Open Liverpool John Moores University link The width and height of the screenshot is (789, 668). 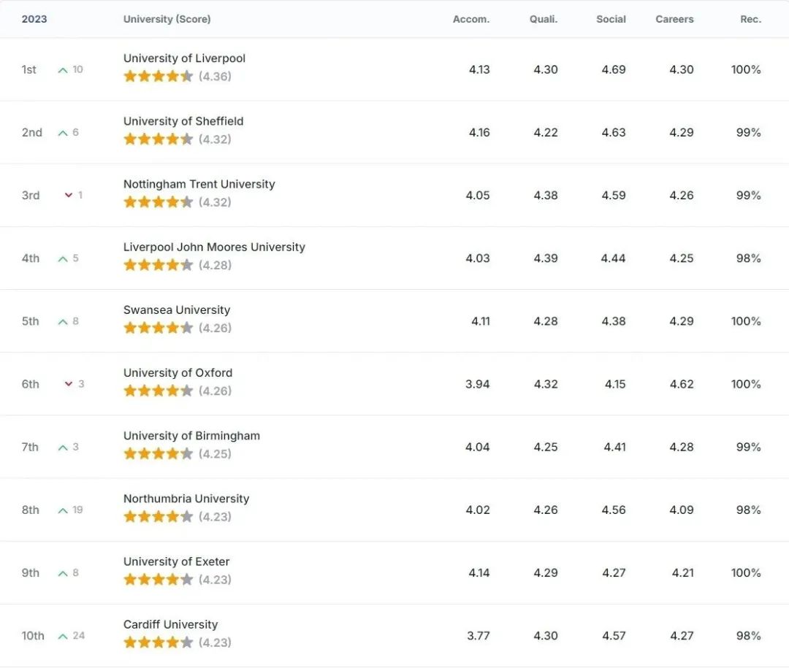click(214, 247)
